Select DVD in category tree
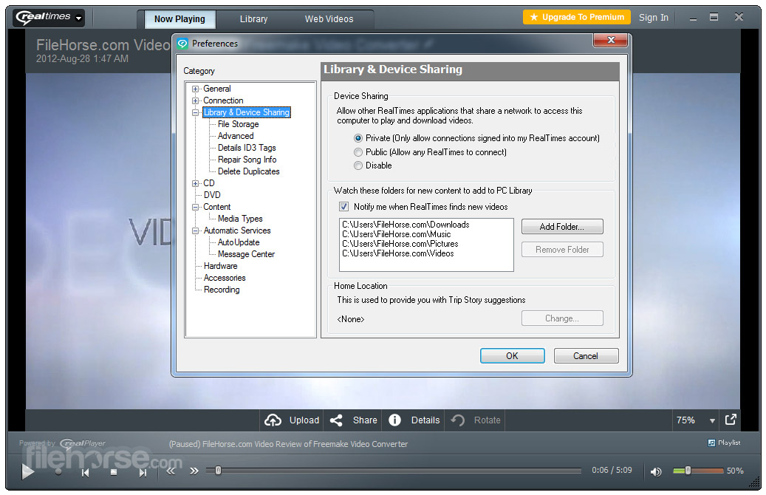 [x=212, y=195]
